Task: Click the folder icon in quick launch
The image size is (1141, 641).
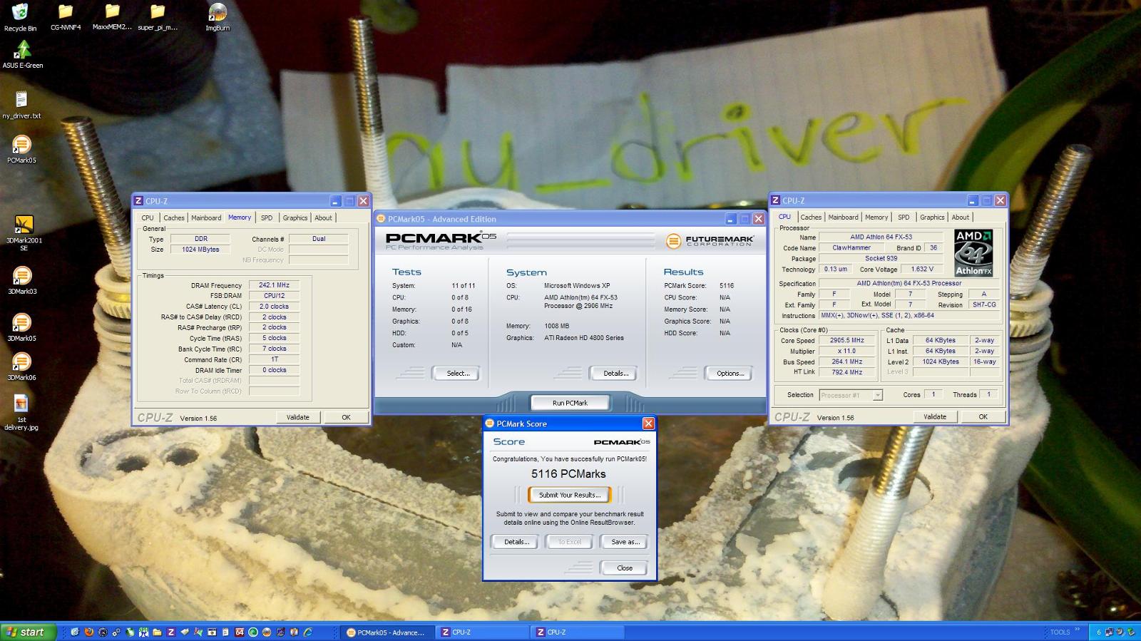Action: coord(157,632)
